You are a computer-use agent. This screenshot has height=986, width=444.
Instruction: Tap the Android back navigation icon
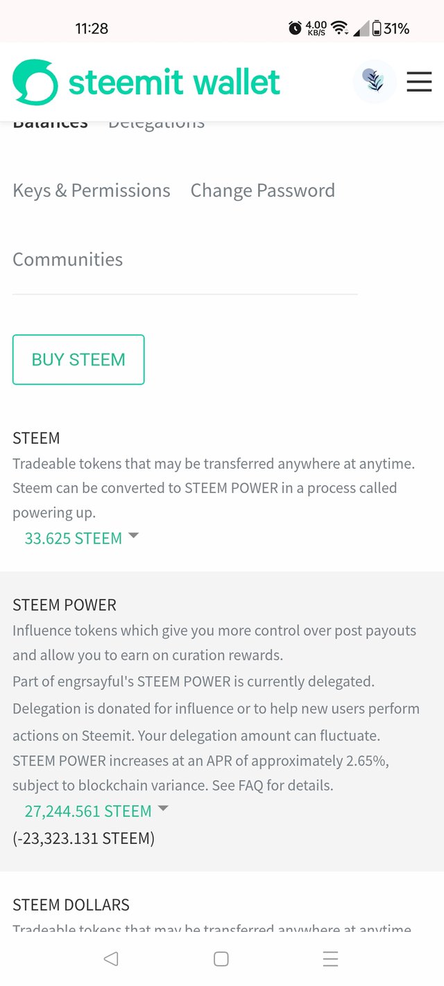110,958
